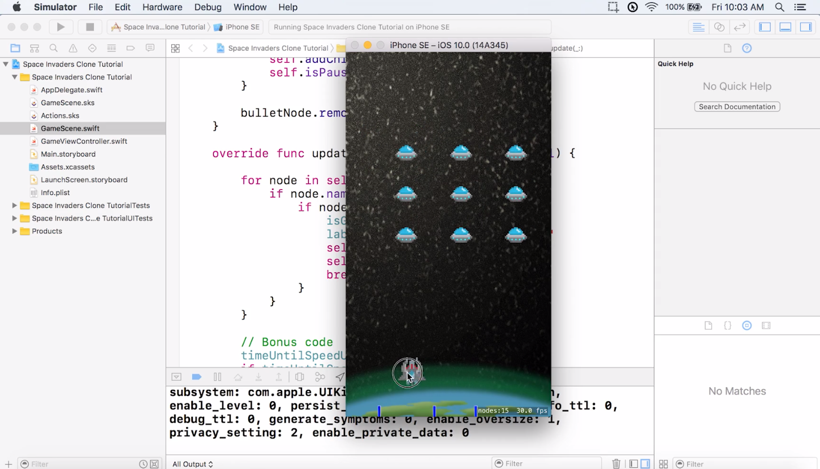This screenshot has width=820, height=469.
Task: Select GameViewController.swift file
Action: 84,141
